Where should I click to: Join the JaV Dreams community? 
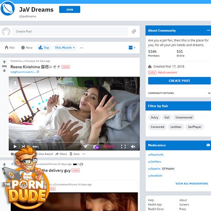(x=70, y=10)
